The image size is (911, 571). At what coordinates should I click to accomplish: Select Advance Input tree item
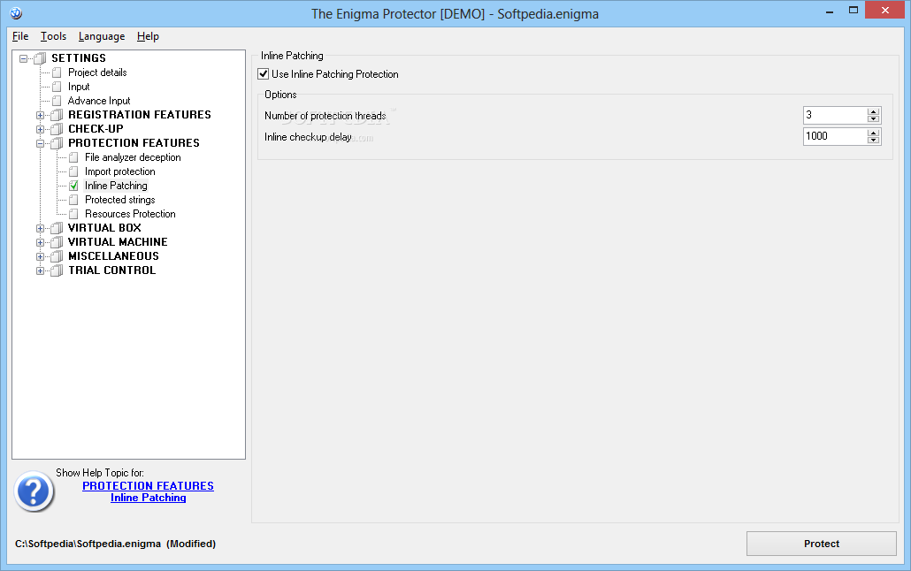point(99,101)
